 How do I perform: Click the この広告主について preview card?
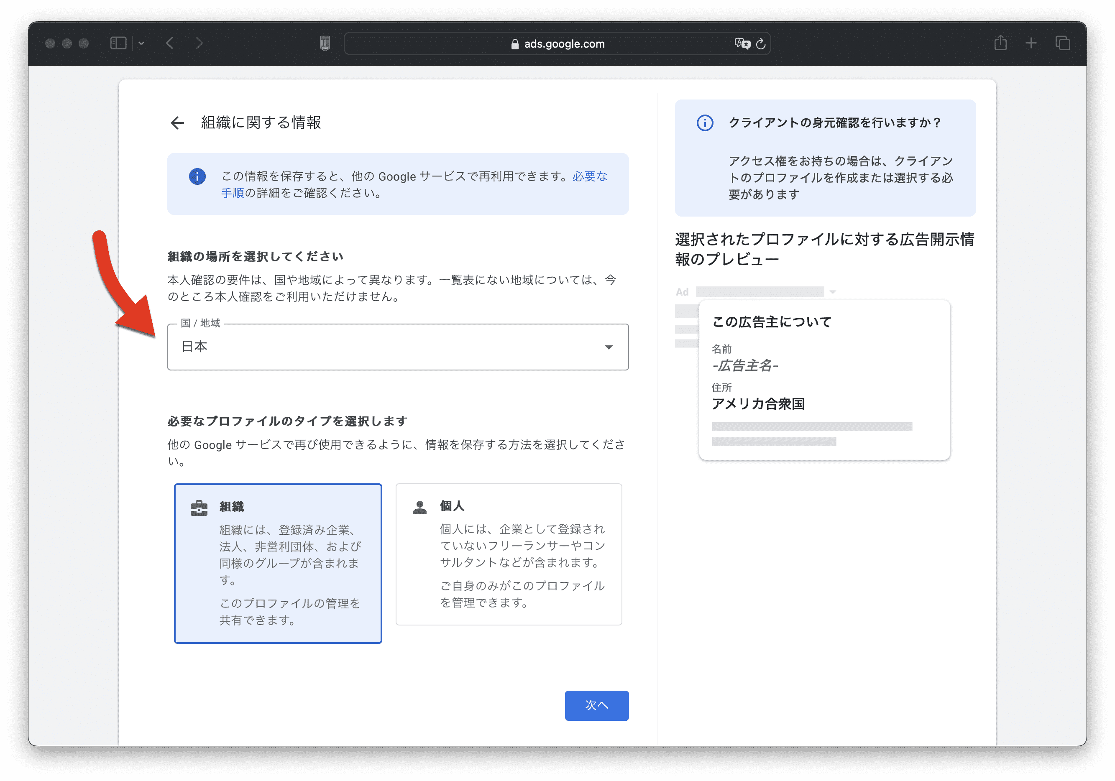[824, 380]
